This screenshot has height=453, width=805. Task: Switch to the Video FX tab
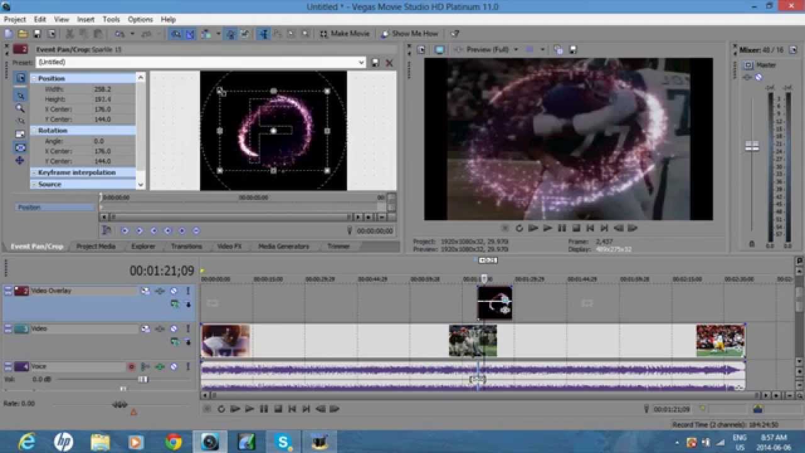click(229, 246)
